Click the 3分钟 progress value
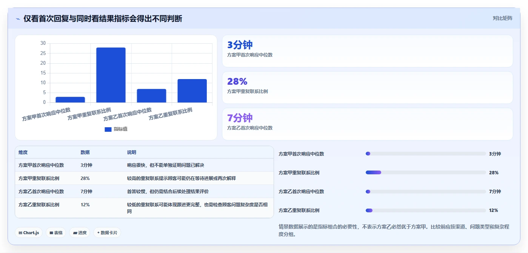 coord(495,154)
